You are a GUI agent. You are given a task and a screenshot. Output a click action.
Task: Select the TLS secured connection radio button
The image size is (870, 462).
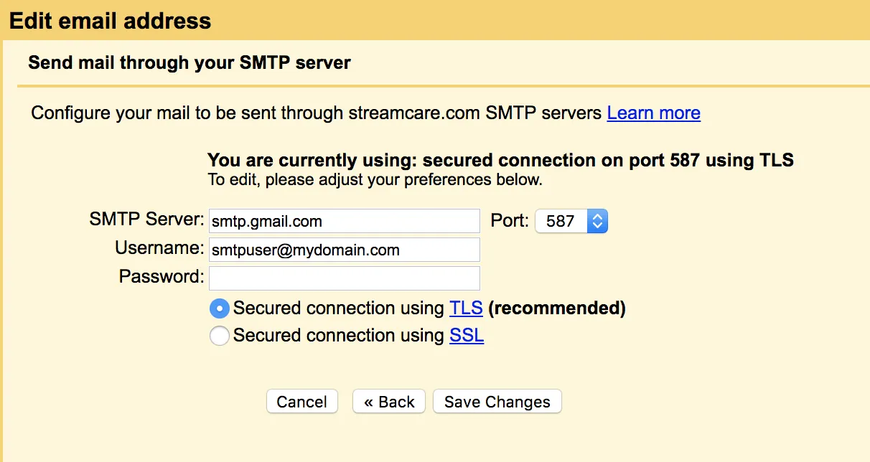[220, 308]
